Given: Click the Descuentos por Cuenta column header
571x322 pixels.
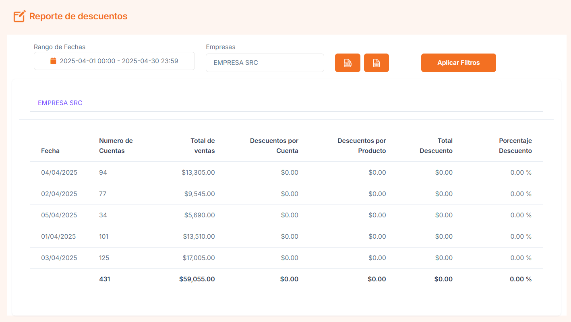Looking at the screenshot, I should click(x=274, y=146).
